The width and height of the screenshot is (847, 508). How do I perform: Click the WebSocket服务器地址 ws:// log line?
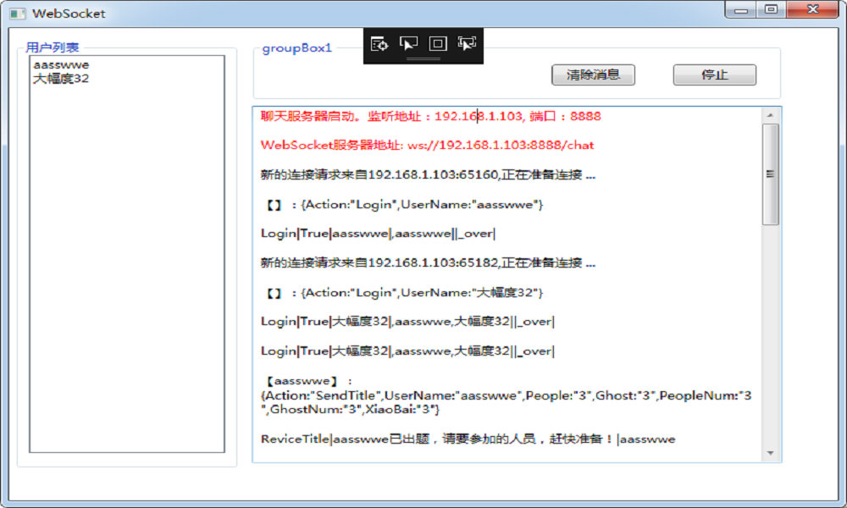pyautogui.click(x=427, y=146)
